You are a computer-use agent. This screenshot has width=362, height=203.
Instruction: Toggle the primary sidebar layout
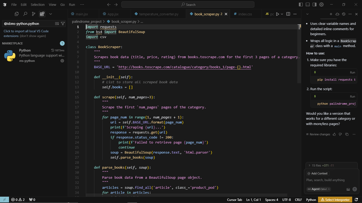[x=301, y=4]
